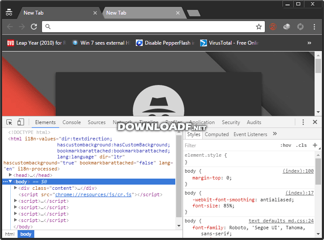
Task: Toggle the .cls class editor button
Action: 301,146
